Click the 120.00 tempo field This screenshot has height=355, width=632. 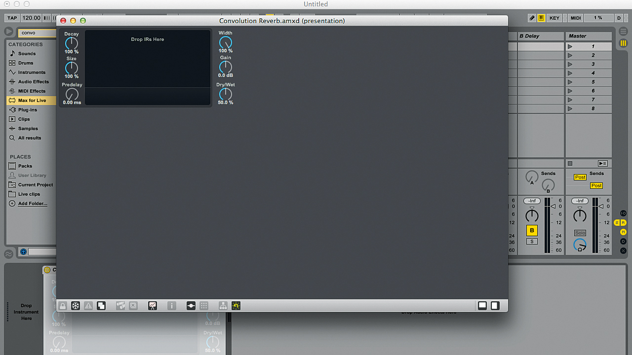tap(31, 18)
